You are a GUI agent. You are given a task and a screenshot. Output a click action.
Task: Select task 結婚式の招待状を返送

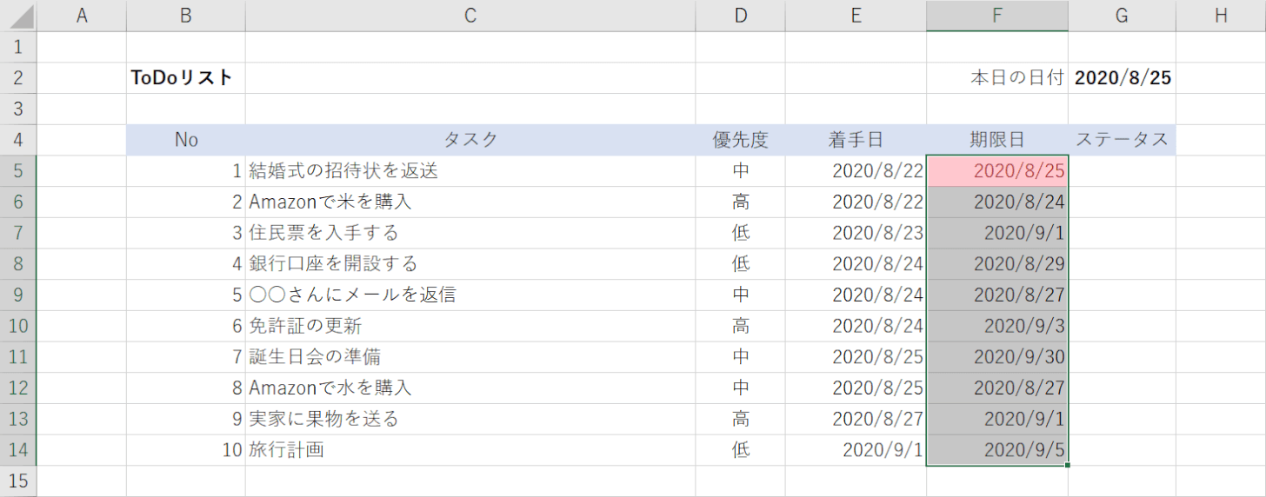coord(470,171)
